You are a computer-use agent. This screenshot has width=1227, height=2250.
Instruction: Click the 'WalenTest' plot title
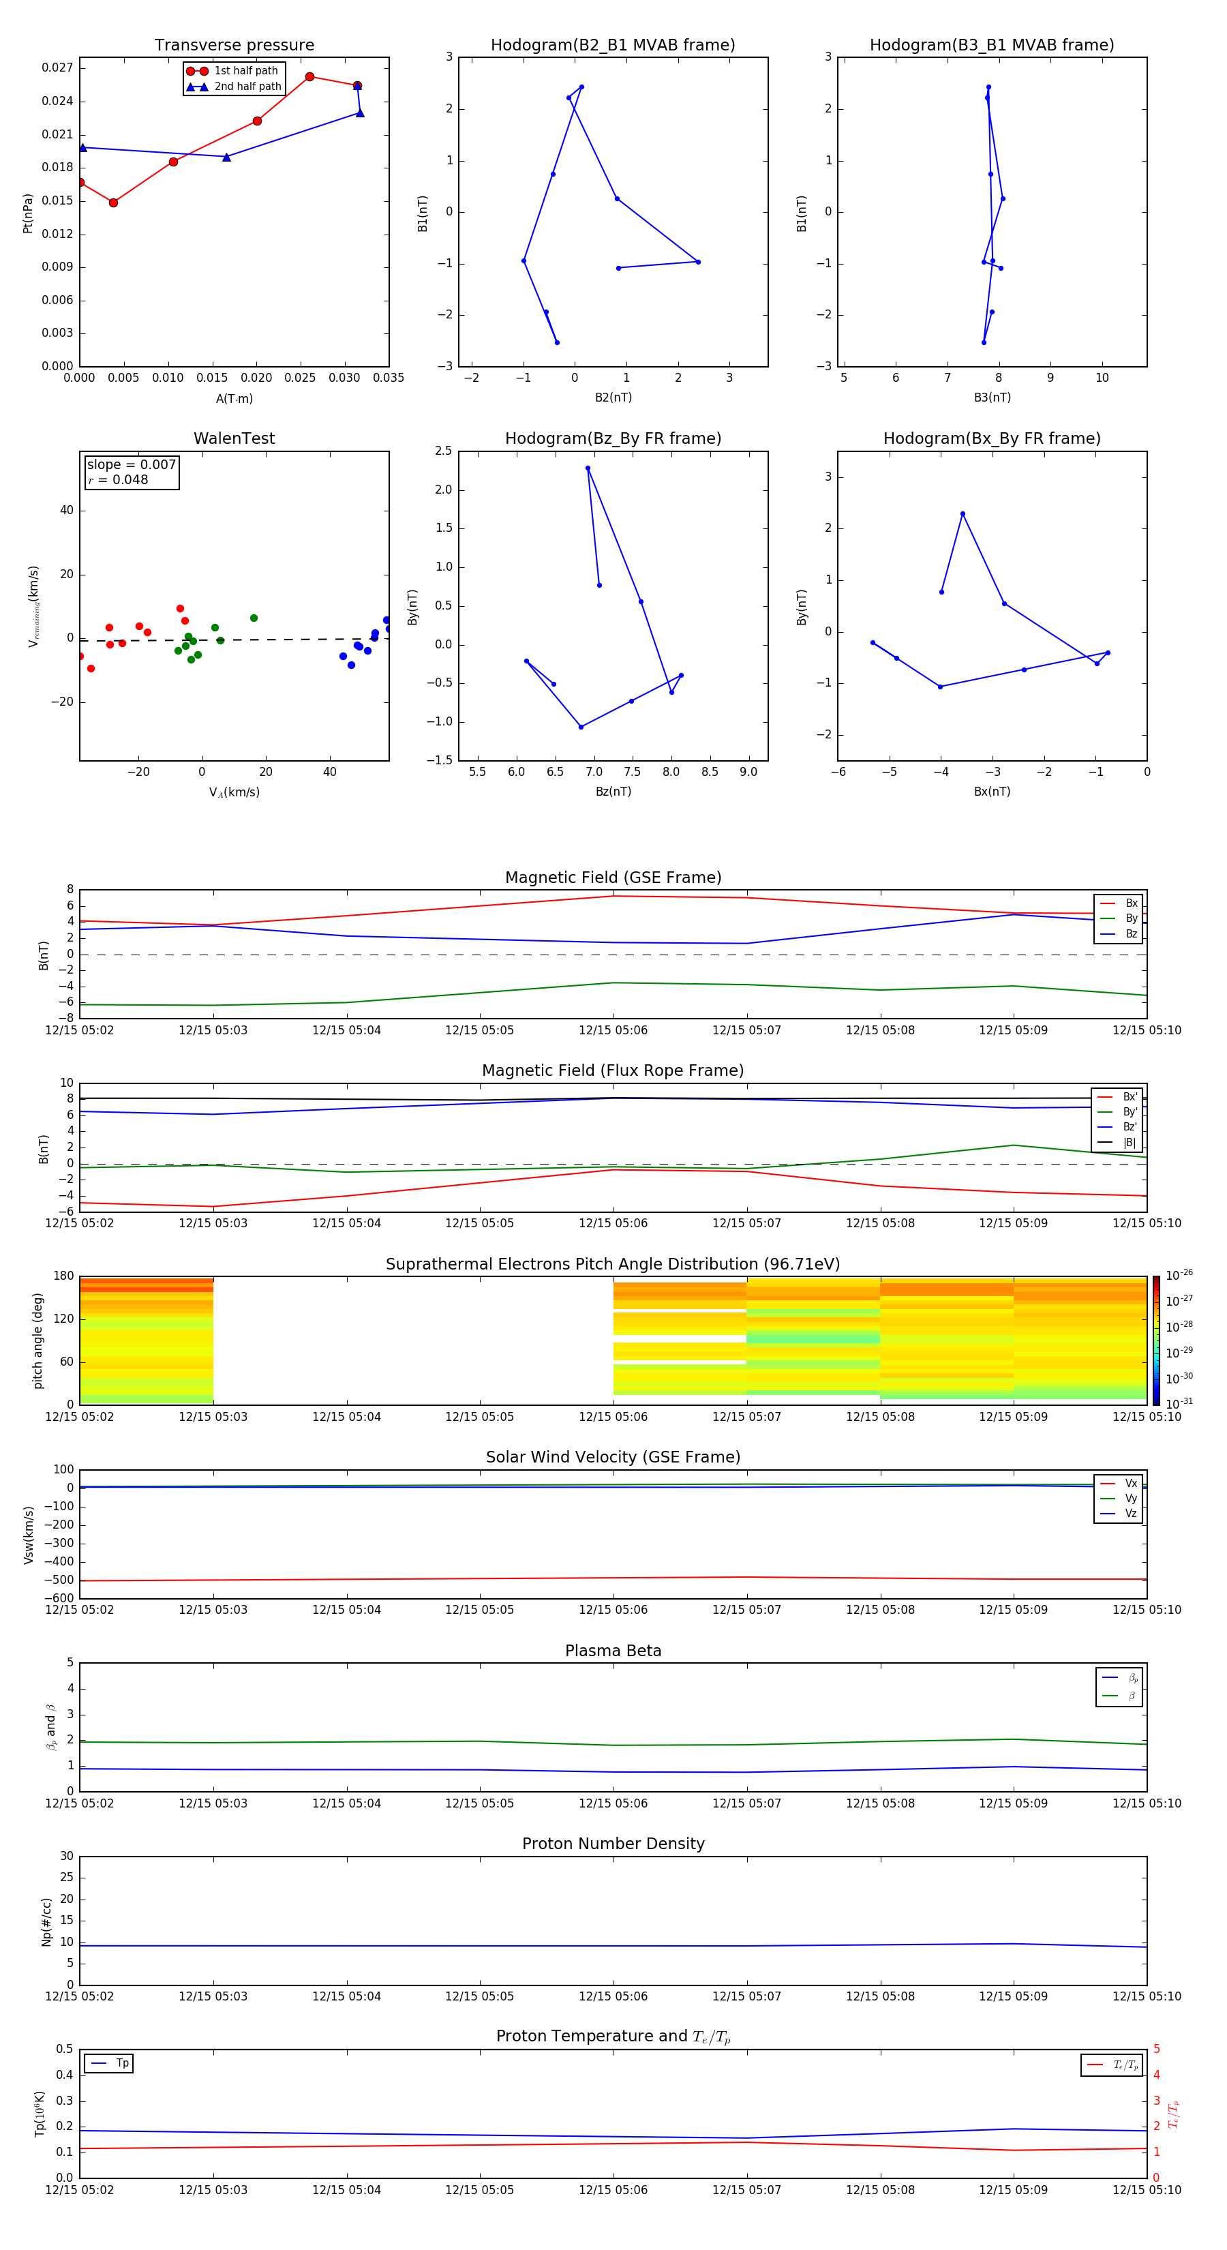[x=234, y=438]
